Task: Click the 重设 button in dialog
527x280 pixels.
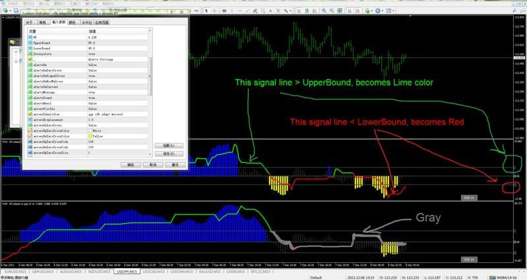Action: click(x=175, y=165)
